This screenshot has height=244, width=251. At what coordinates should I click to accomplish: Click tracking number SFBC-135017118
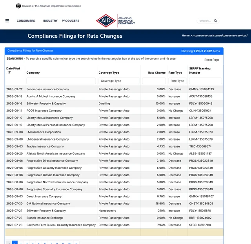click(200, 225)
